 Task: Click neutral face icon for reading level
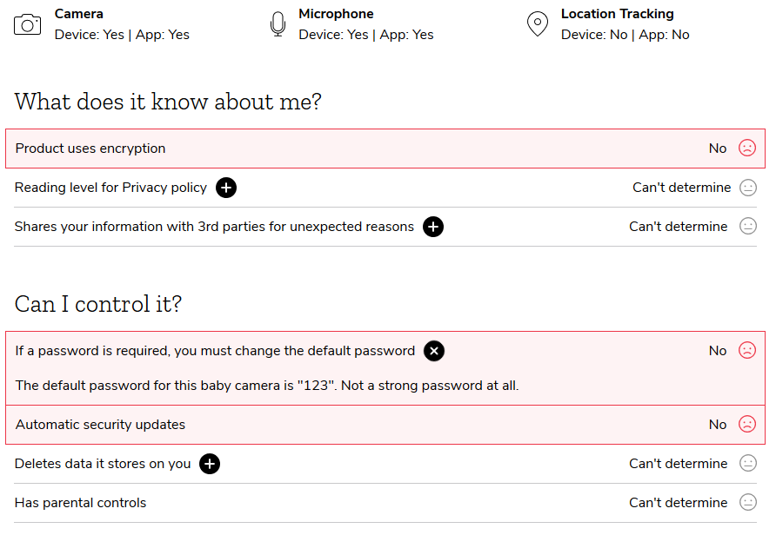point(747,188)
